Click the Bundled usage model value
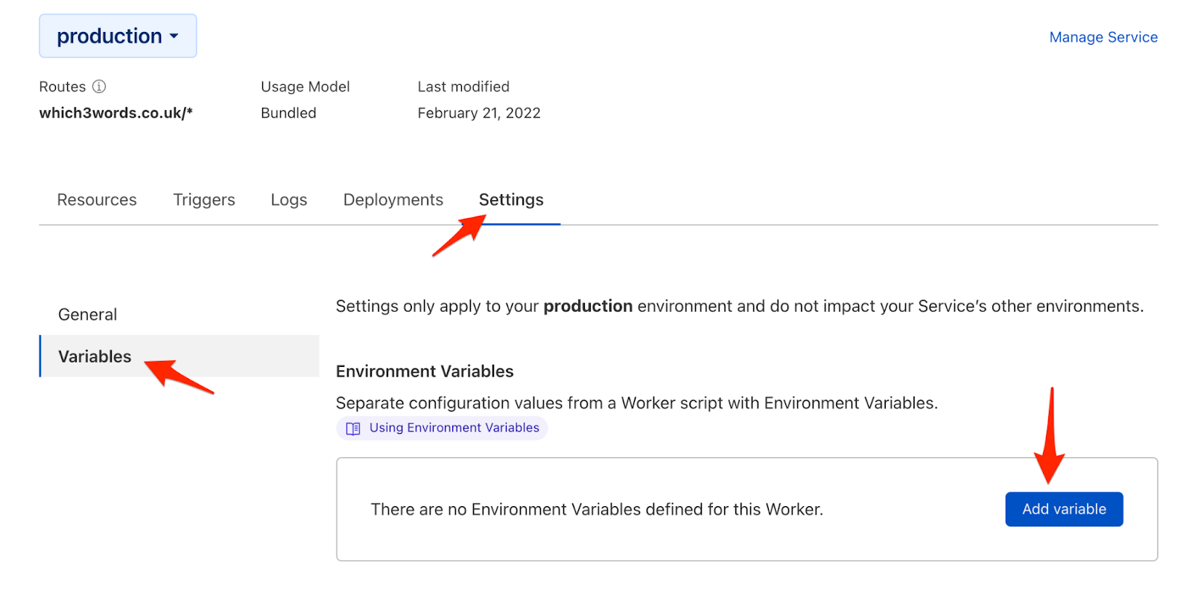The image size is (1192, 591). click(288, 113)
